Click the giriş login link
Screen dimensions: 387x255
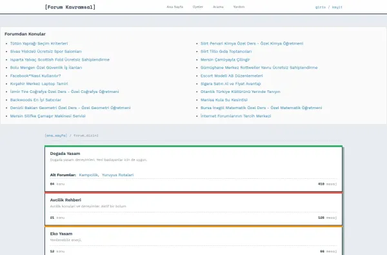click(321, 7)
